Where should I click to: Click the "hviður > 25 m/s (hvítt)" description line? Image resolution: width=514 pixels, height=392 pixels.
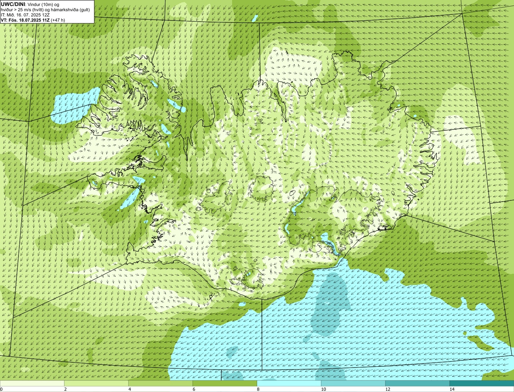(x=45, y=9)
